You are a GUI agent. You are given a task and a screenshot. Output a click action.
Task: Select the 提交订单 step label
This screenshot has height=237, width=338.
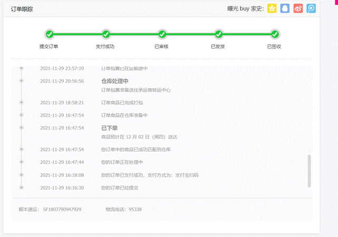pyautogui.click(x=49, y=46)
